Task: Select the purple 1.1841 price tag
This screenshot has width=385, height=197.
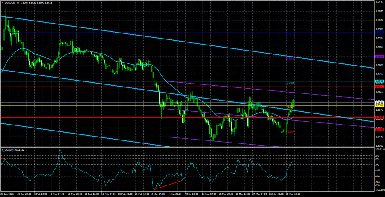Action: 379,57
